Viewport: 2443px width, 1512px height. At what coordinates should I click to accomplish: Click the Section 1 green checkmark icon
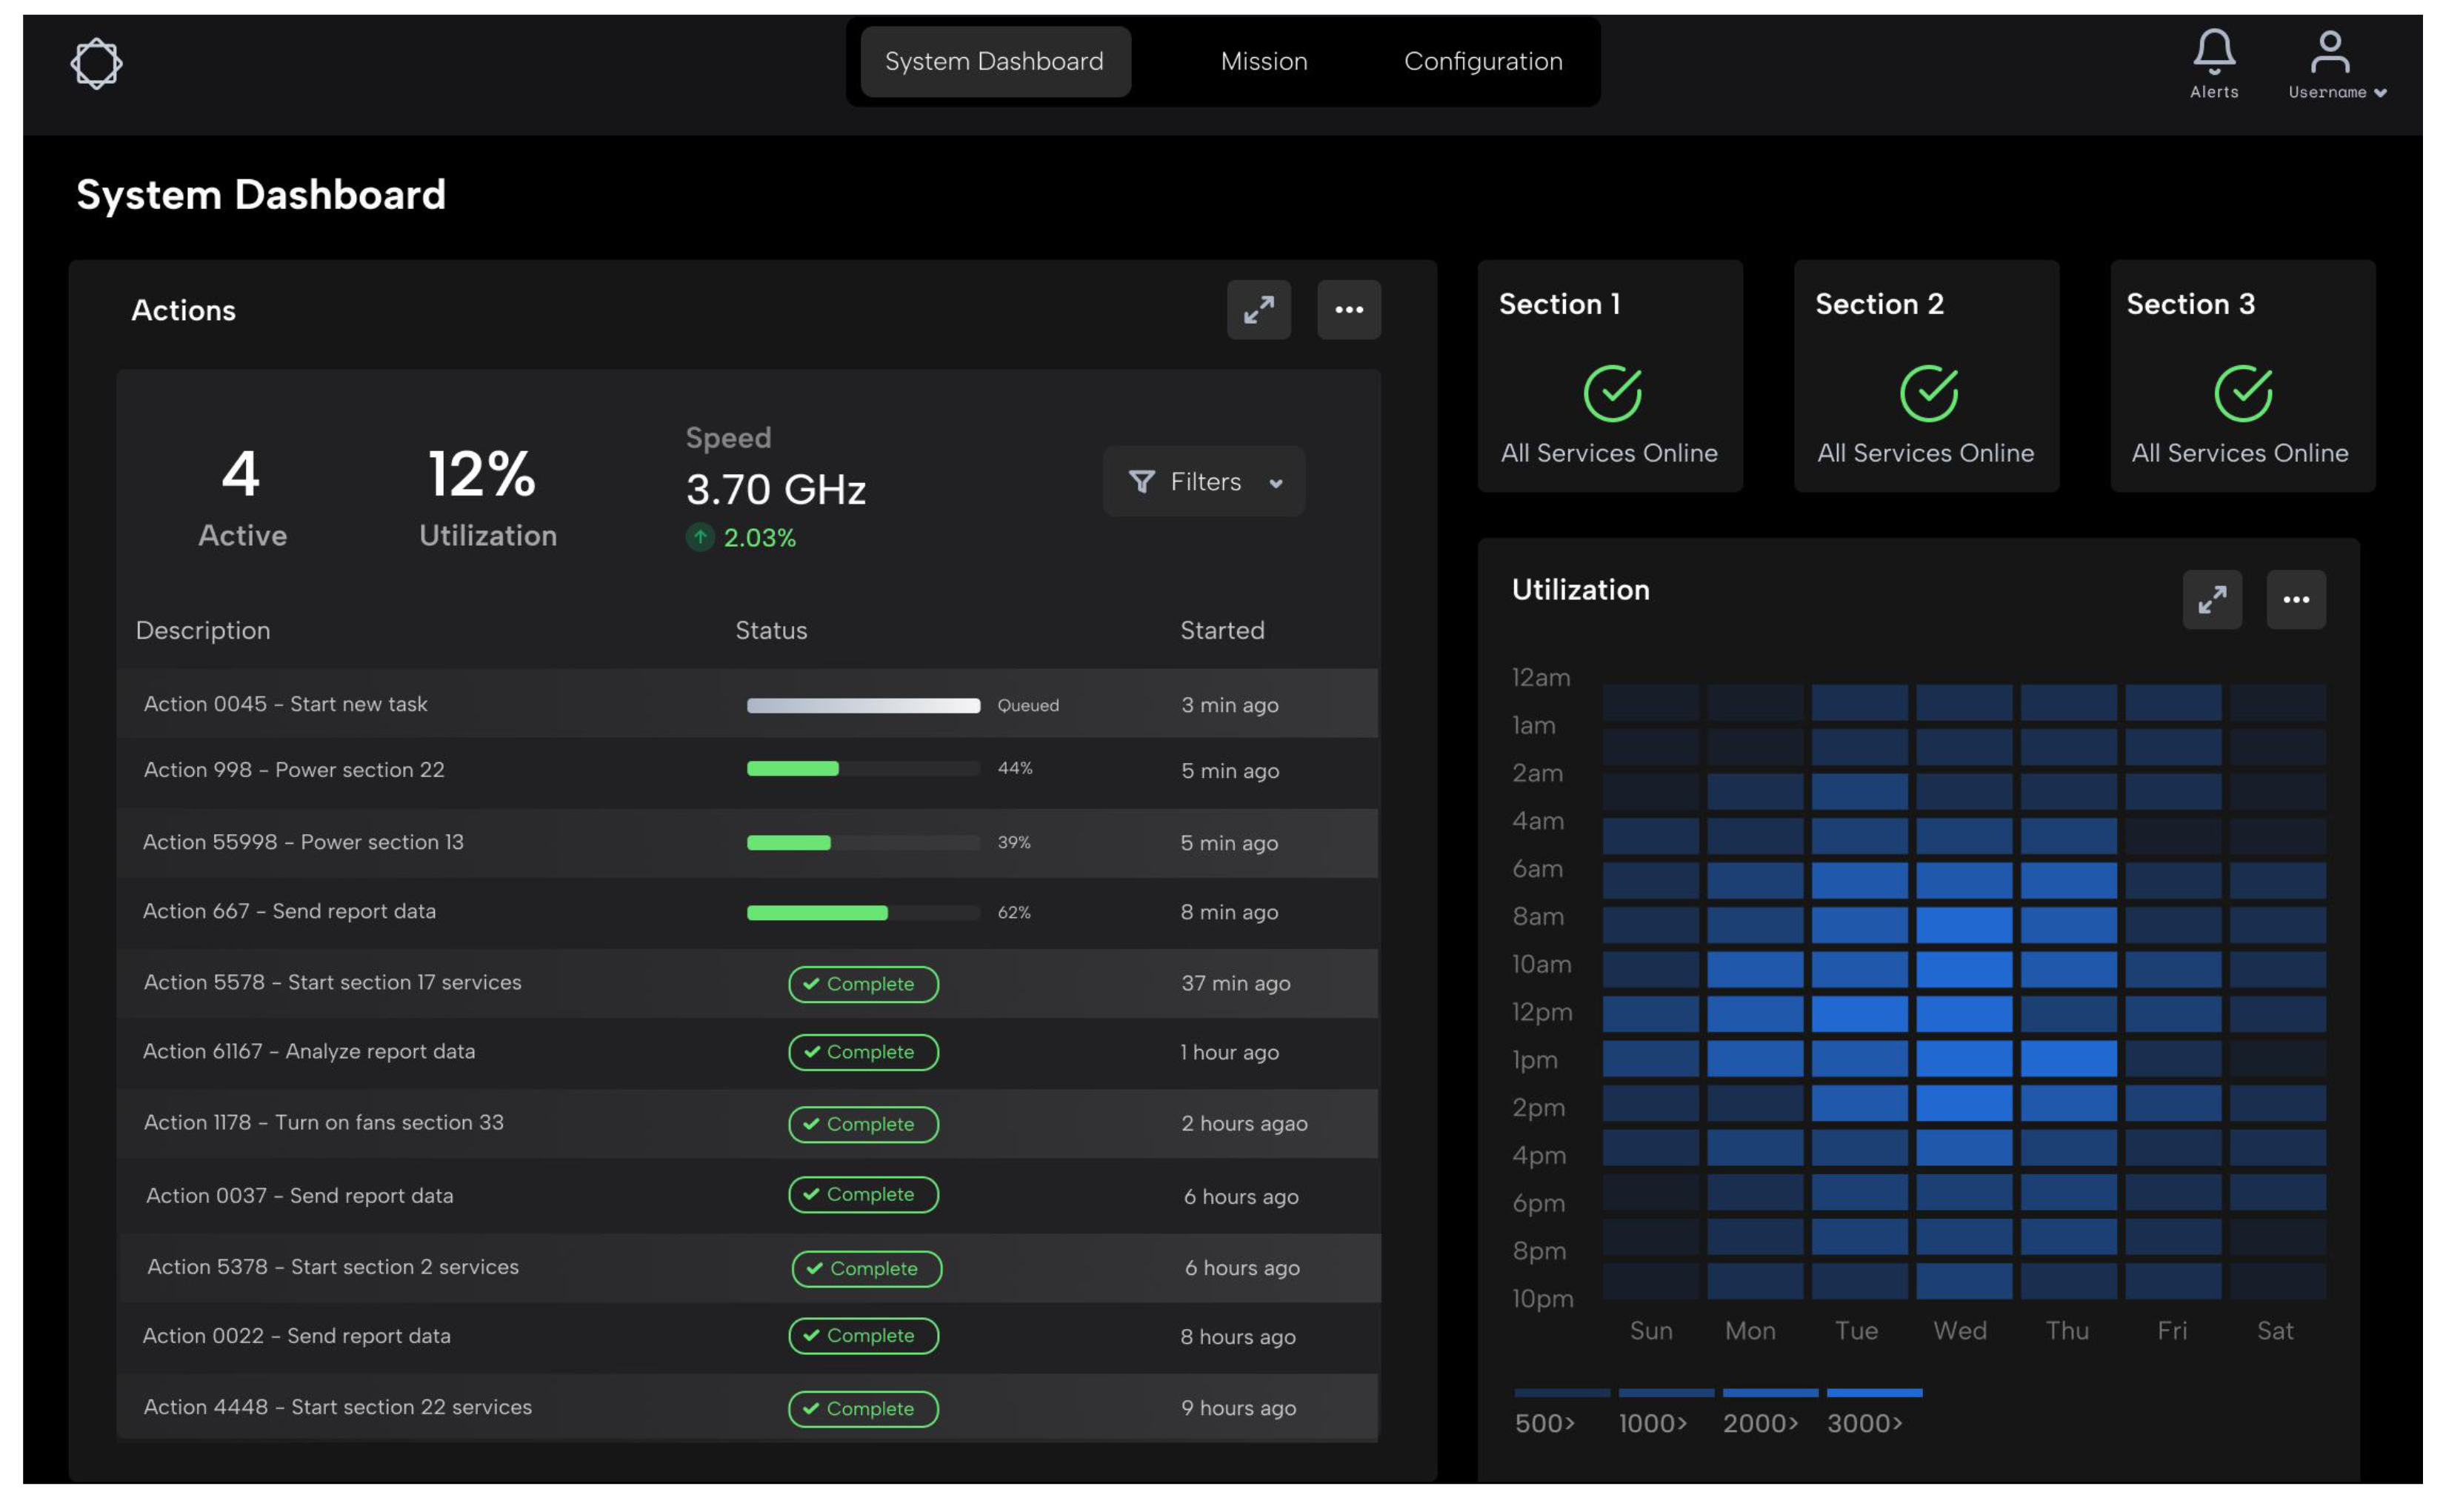[1611, 393]
